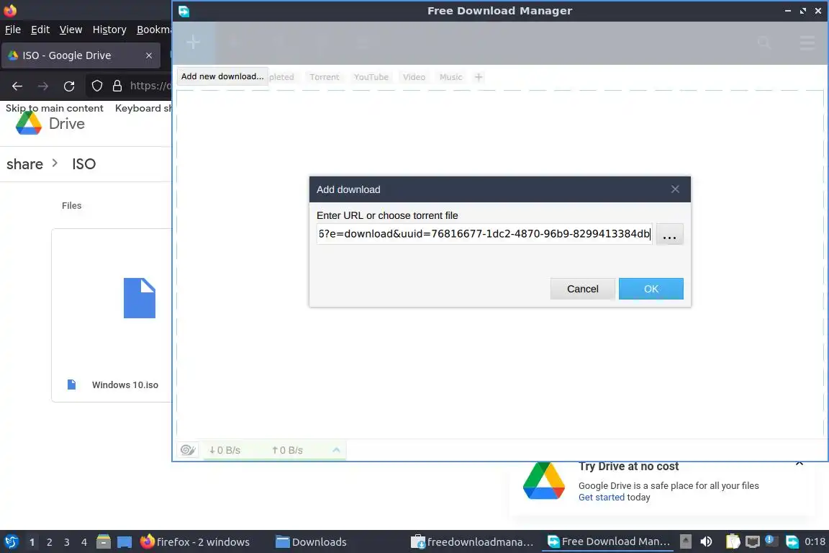Select the Torrent filter tab
The image size is (829, 553).
click(x=324, y=77)
